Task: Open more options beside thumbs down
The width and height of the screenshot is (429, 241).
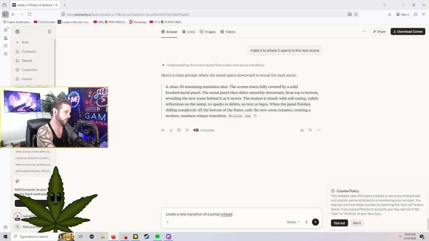Action: tap(318, 130)
